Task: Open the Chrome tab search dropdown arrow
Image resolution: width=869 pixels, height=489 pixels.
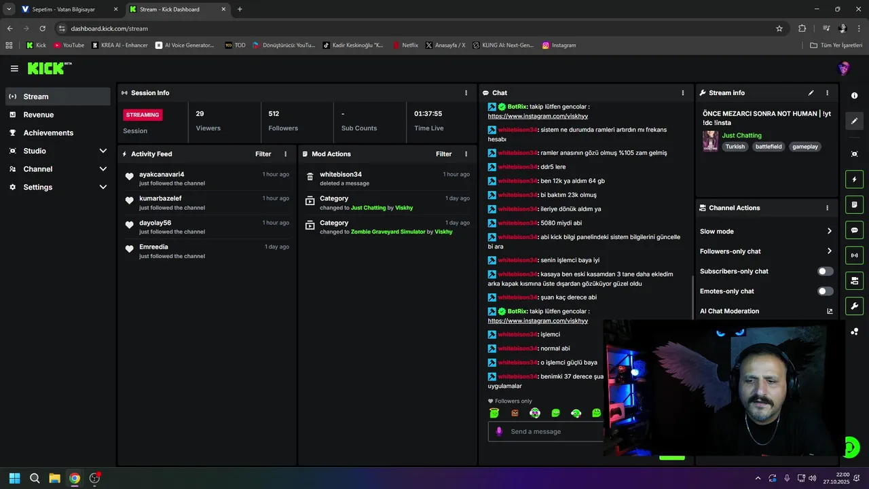Action: tap(8, 10)
